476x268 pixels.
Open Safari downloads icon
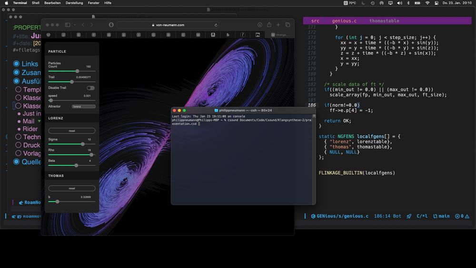click(x=260, y=25)
